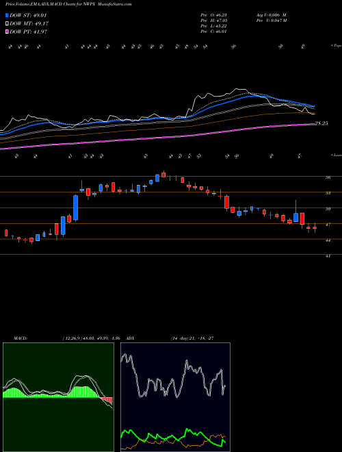Click the price label at purple EMA line end
The height and width of the screenshot is (452, 342).
tap(322, 123)
